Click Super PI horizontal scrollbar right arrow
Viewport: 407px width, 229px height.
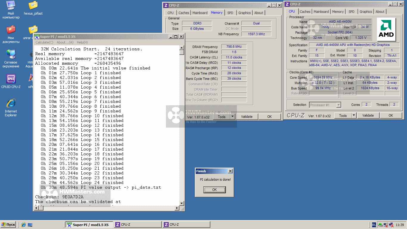177,208
